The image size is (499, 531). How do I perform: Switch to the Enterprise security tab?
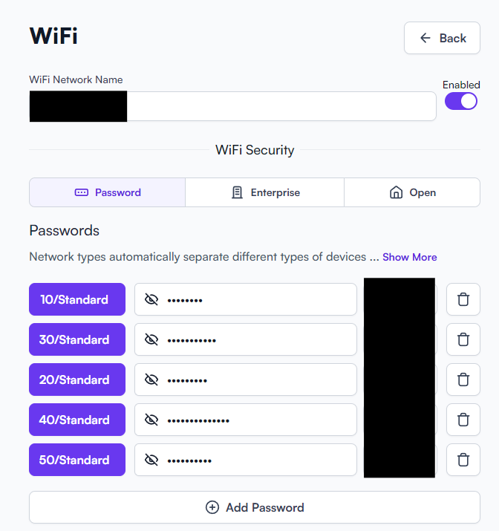tap(265, 192)
